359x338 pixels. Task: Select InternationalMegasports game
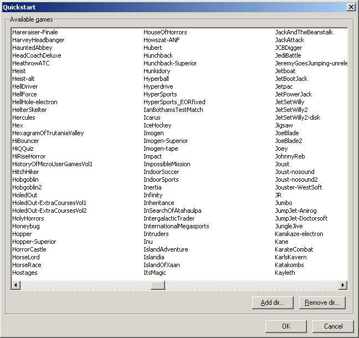(176, 226)
